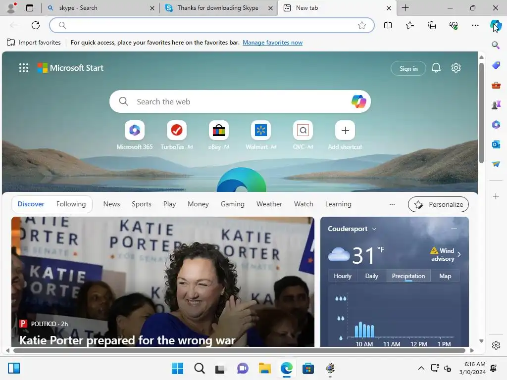Open a new tab with plus button
This screenshot has height=380, width=507.
(x=405, y=8)
